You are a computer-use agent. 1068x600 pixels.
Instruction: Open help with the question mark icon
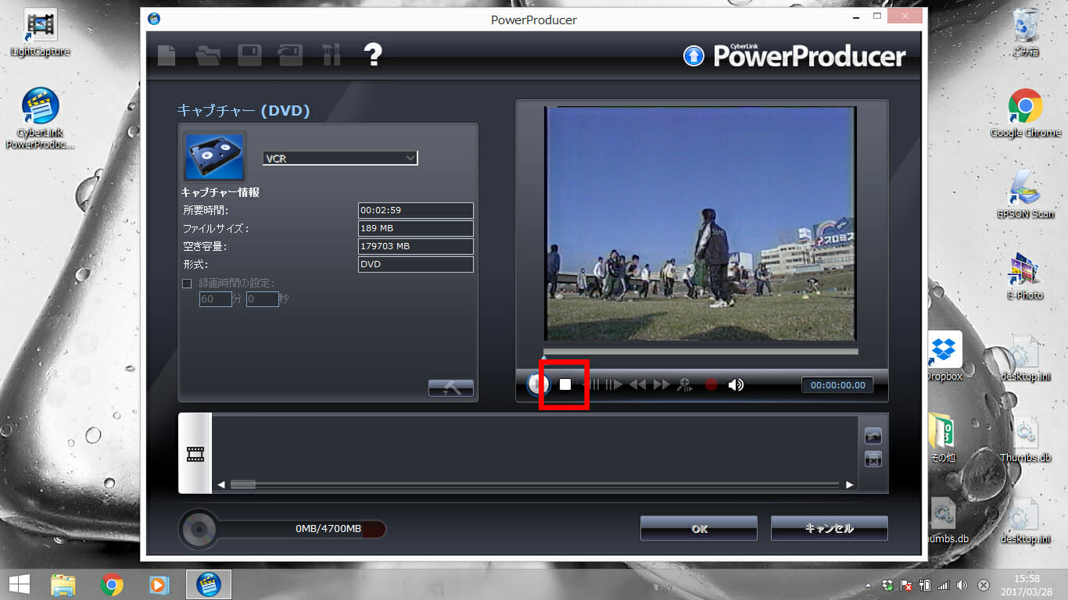[373, 55]
